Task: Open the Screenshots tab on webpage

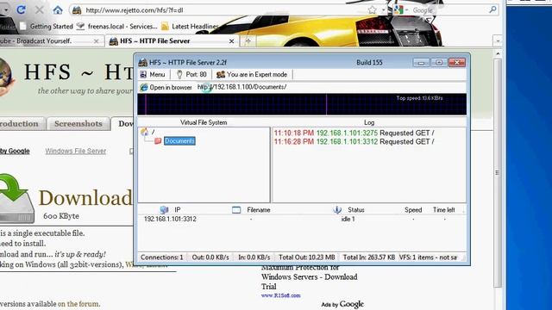Action: point(78,124)
